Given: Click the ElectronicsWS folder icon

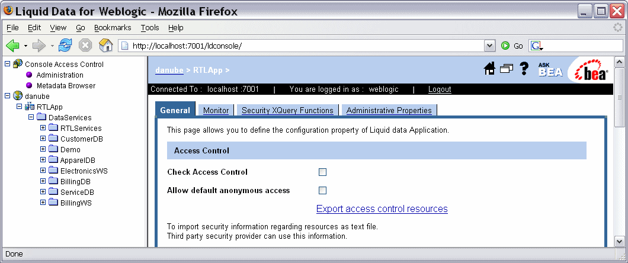Looking at the screenshot, I should click(54, 171).
